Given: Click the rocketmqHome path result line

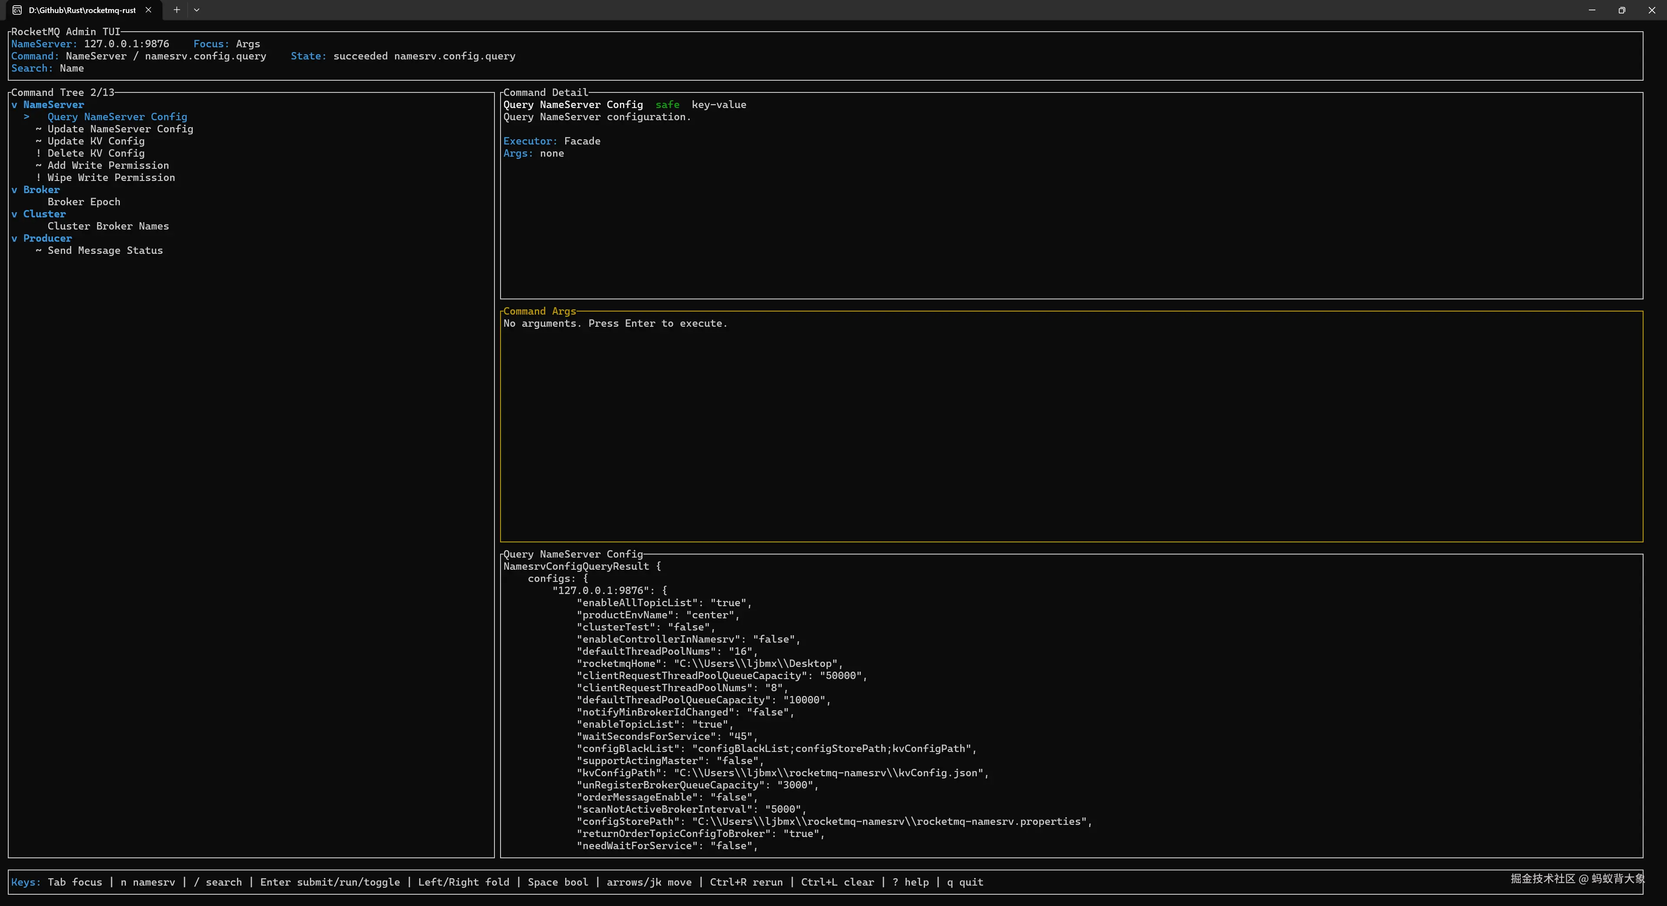Looking at the screenshot, I should tap(710, 663).
